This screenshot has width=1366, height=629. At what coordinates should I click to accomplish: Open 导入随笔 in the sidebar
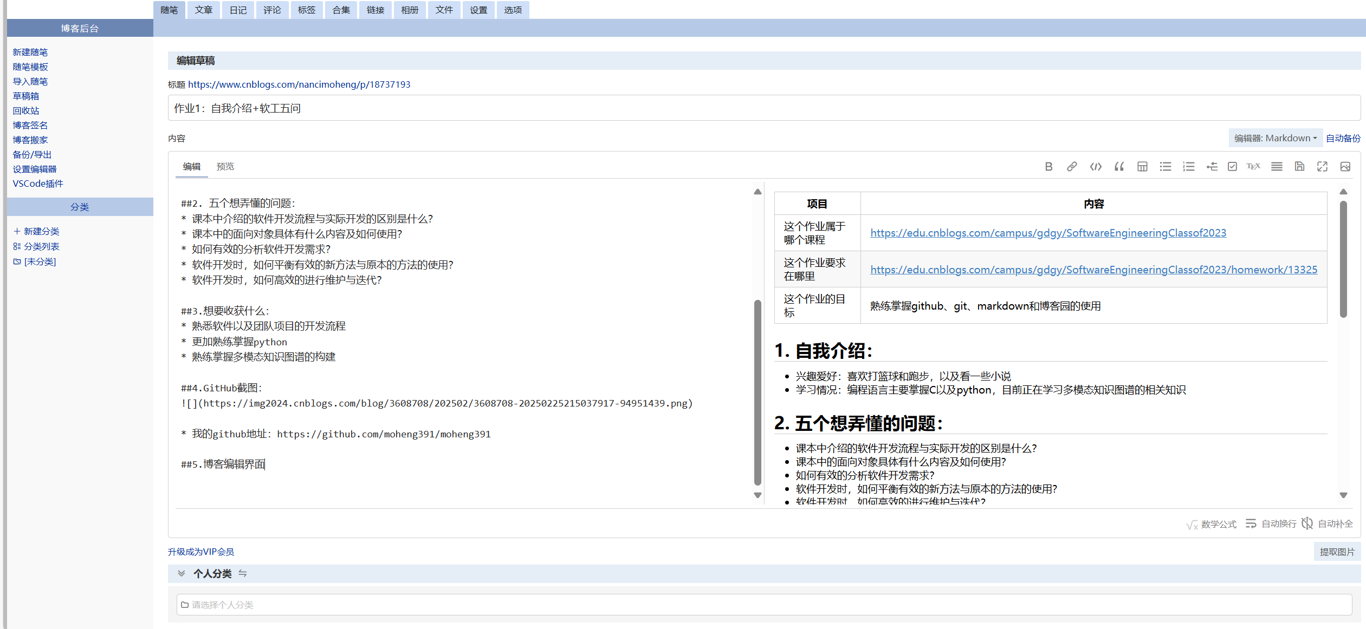(30, 82)
